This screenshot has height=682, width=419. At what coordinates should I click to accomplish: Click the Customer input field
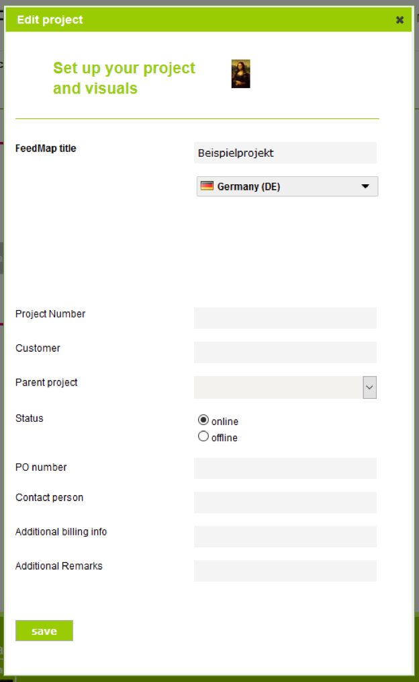tap(285, 352)
